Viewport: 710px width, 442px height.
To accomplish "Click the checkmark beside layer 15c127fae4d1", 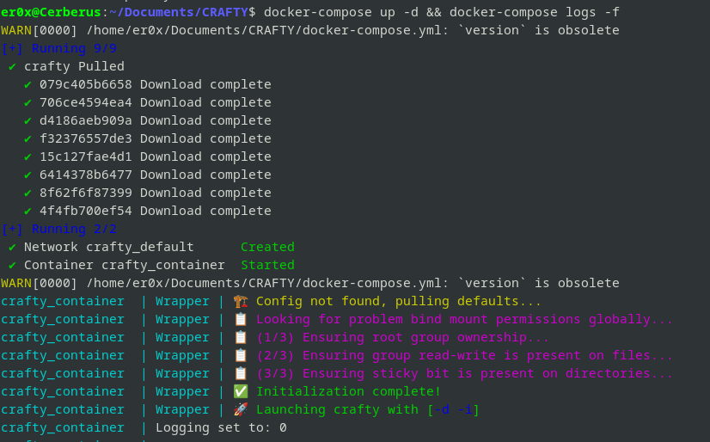I will point(28,157).
